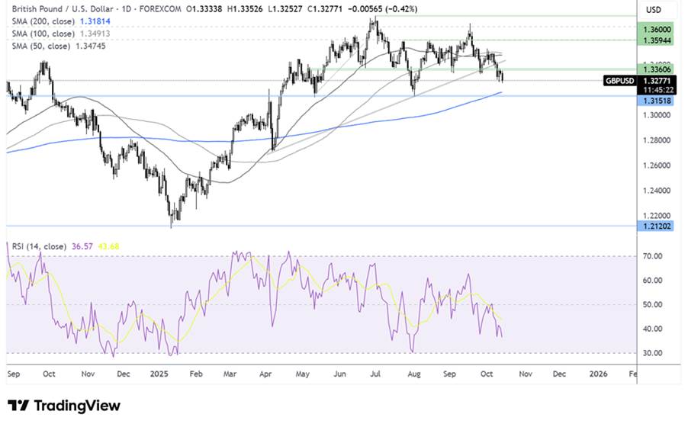The width and height of the screenshot is (688, 427).
Task: Click the British Pound / U.S. Dollar symbol title
Action: 63,10
